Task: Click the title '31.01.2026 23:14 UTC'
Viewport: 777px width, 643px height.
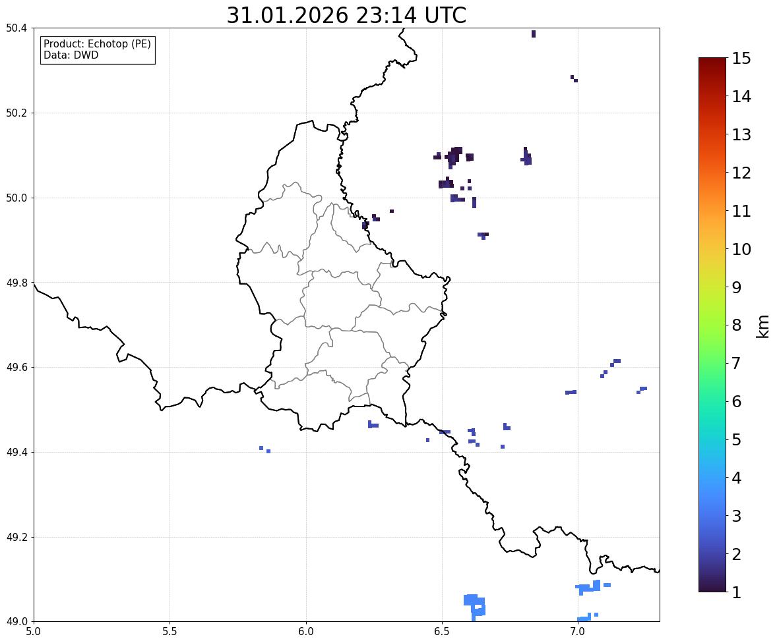Action: pos(346,15)
